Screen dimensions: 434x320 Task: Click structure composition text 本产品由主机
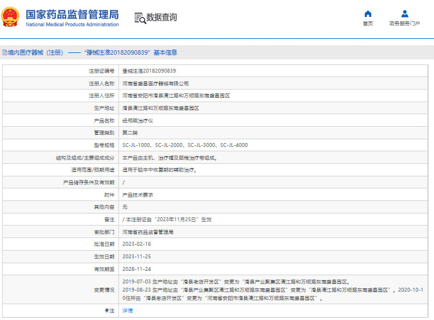[x=170, y=158]
